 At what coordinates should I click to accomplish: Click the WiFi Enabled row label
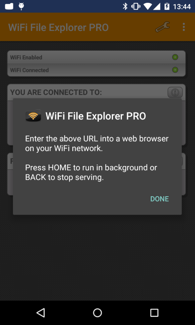[26, 57]
